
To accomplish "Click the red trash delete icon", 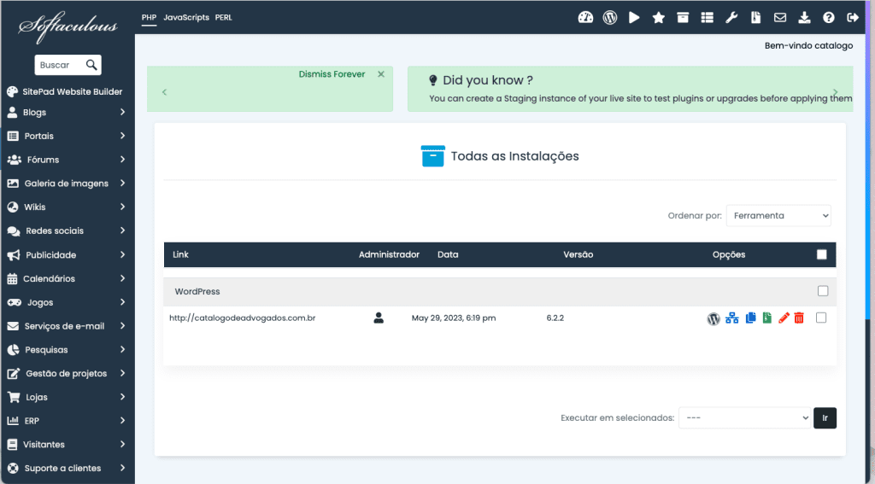I will point(799,318).
